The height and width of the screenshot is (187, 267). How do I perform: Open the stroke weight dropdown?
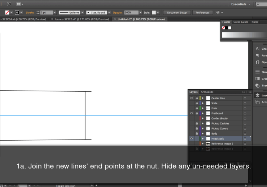[54, 13]
